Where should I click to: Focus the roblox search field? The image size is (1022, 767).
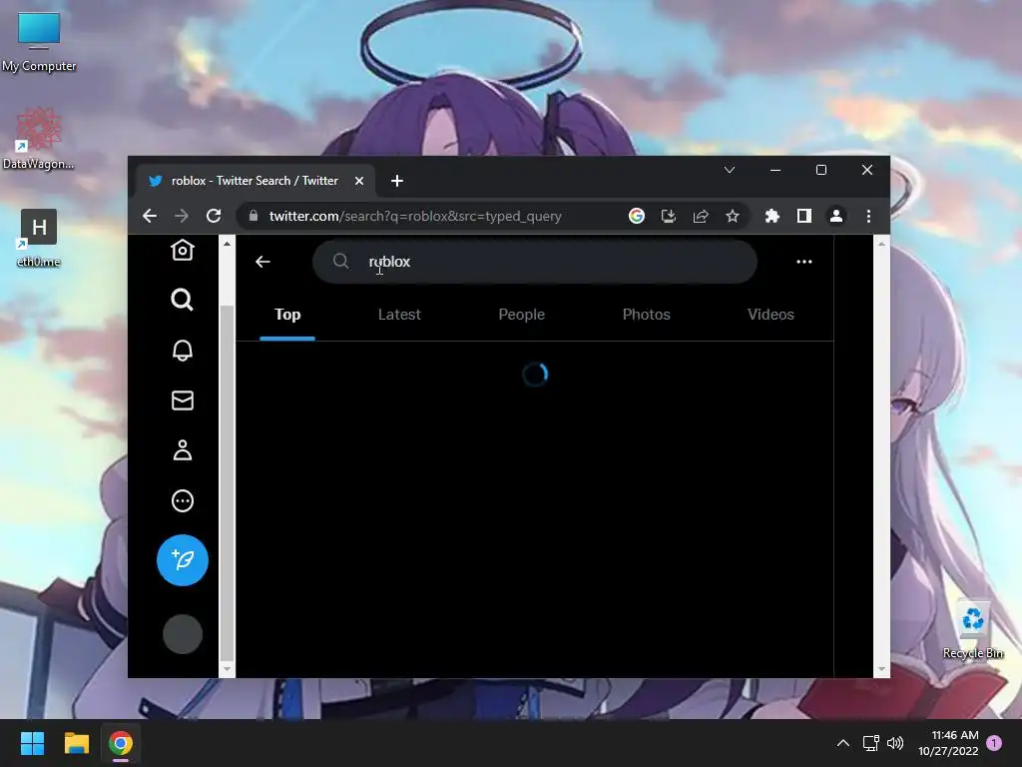[x=535, y=262]
